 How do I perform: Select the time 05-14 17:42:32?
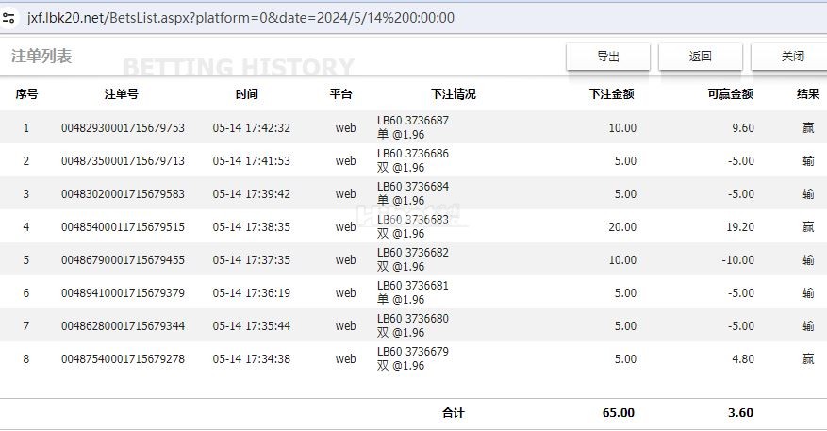click(x=252, y=127)
